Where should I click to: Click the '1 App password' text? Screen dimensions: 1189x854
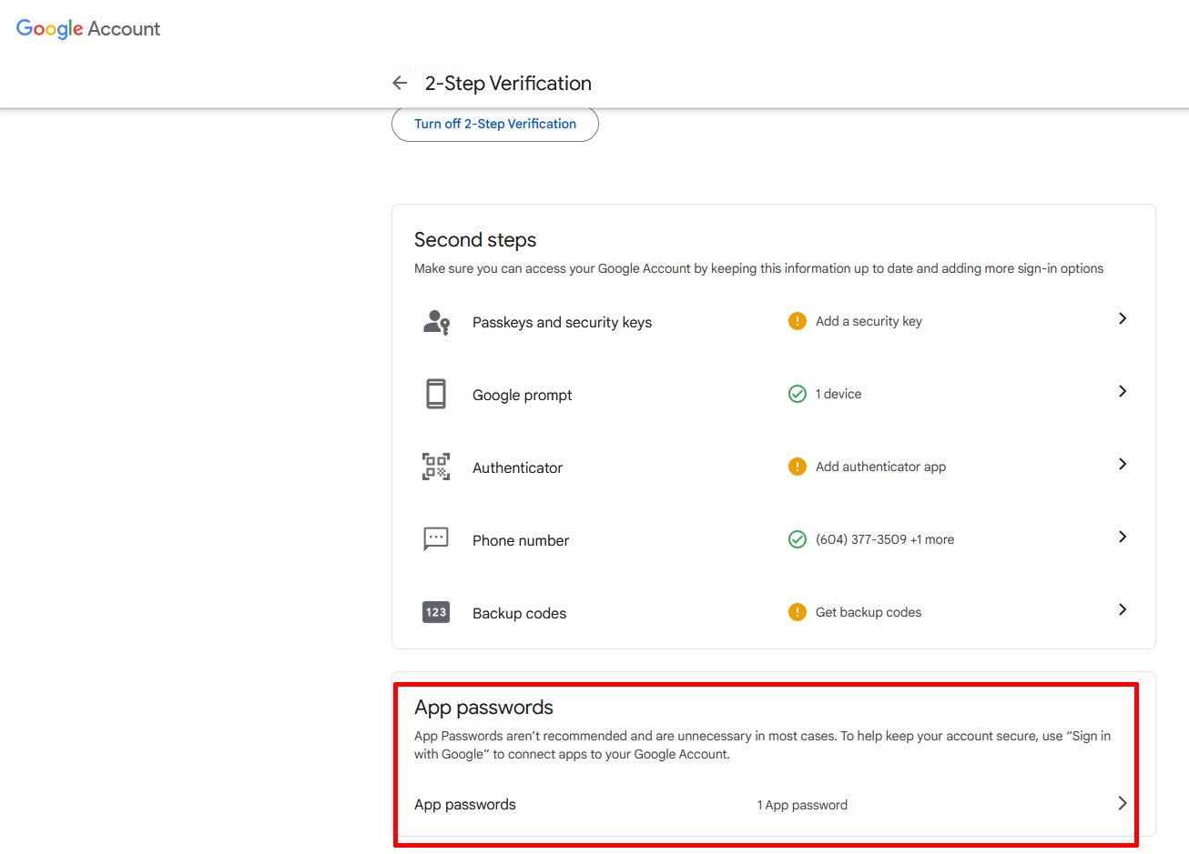[802, 805]
